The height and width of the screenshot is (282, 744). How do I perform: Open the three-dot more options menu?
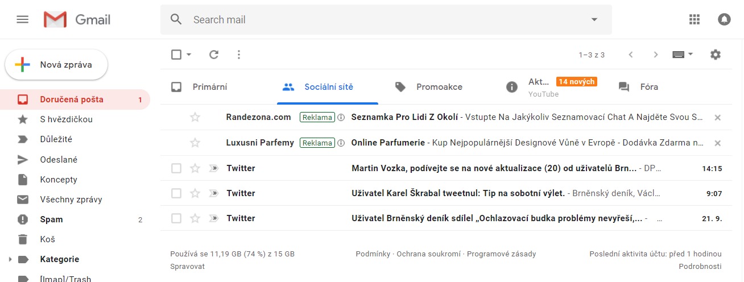[239, 55]
